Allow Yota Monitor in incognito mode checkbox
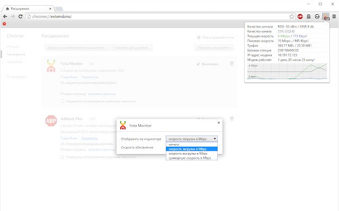Screen dimensions: 339x211 pyautogui.click(x=63, y=101)
